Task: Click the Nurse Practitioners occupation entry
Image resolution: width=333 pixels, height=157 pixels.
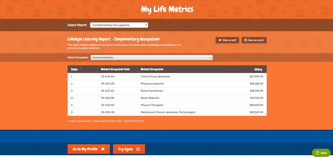Action: coord(152,91)
